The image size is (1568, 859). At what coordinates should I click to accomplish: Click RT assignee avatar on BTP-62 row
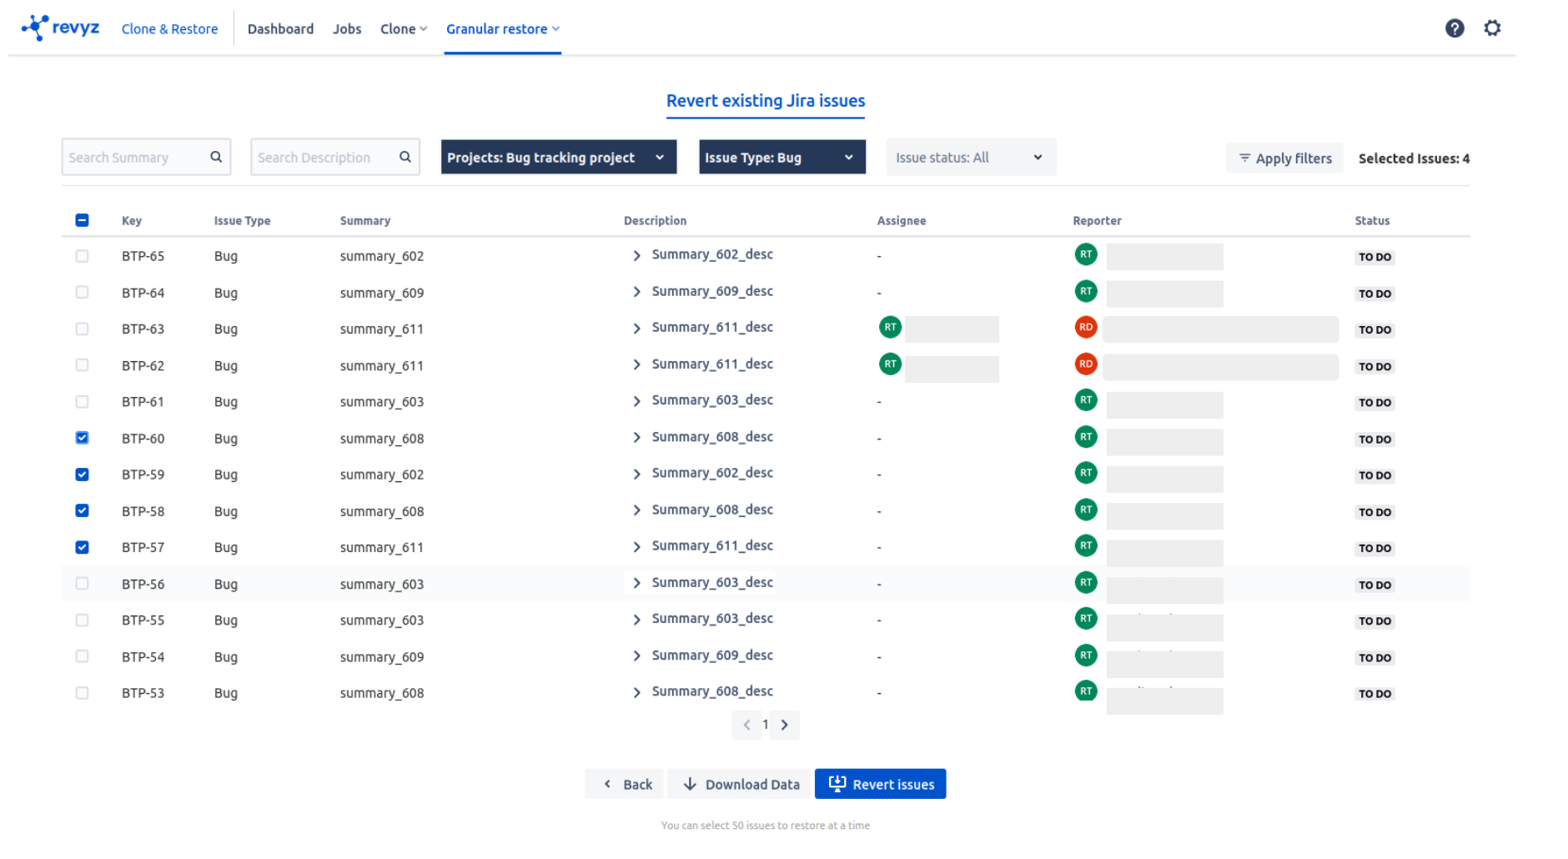coord(890,364)
